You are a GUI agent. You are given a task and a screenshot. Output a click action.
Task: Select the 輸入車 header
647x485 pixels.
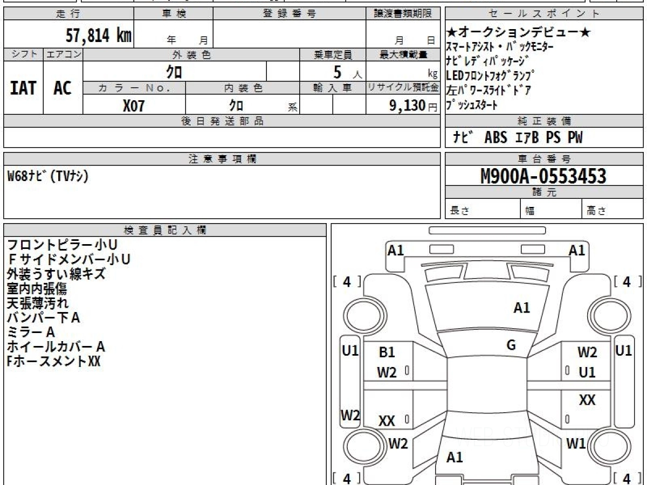(333, 88)
